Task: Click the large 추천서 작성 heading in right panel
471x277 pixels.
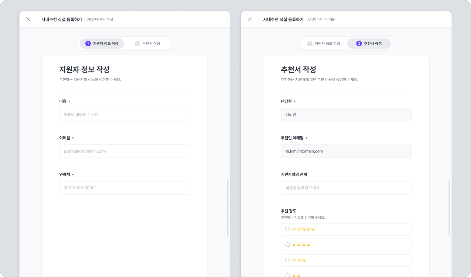Action: [x=298, y=69]
